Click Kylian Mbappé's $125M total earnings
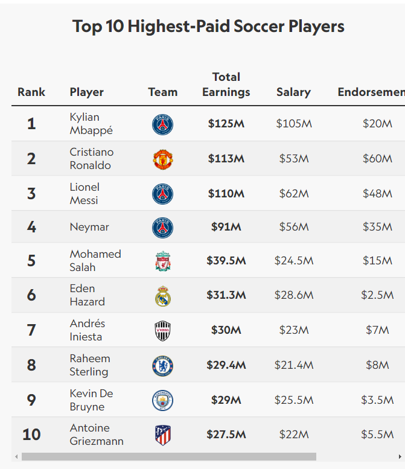This screenshot has height=469, width=405. [226, 124]
